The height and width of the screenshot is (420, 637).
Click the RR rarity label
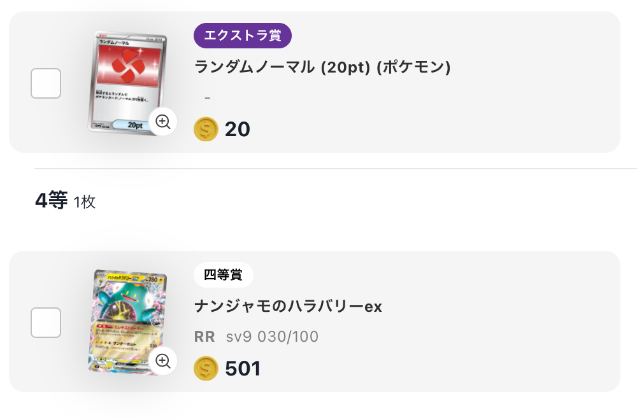pyautogui.click(x=204, y=337)
